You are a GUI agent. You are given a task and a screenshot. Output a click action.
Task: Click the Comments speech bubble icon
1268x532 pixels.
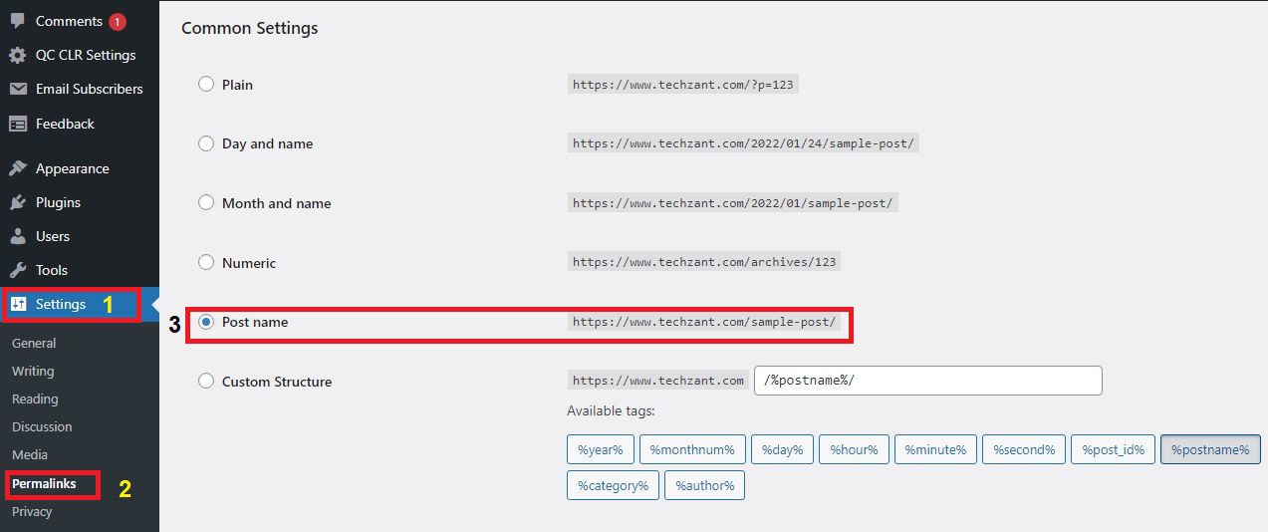point(18,21)
